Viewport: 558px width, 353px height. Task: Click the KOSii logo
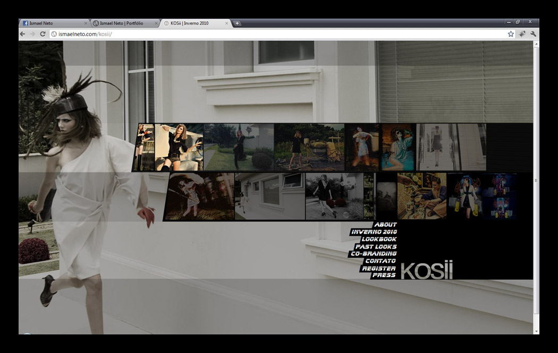[x=427, y=271]
